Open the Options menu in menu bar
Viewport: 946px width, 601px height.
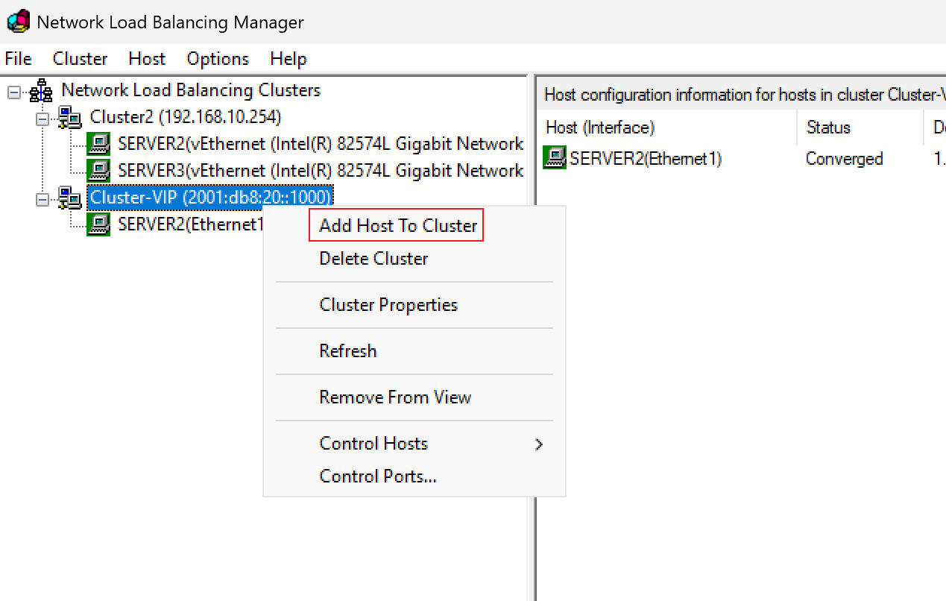coord(218,59)
